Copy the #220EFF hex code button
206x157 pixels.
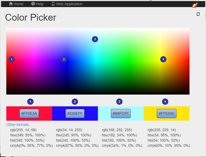pyautogui.click(x=75, y=113)
